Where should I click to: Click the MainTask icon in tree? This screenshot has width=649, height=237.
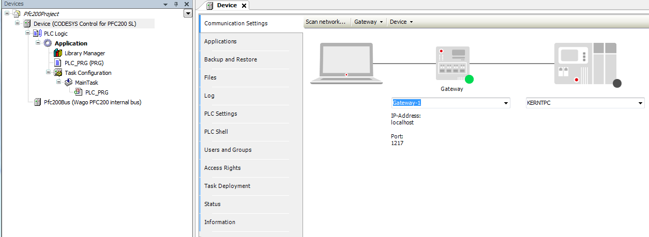(x=68, y=83)
